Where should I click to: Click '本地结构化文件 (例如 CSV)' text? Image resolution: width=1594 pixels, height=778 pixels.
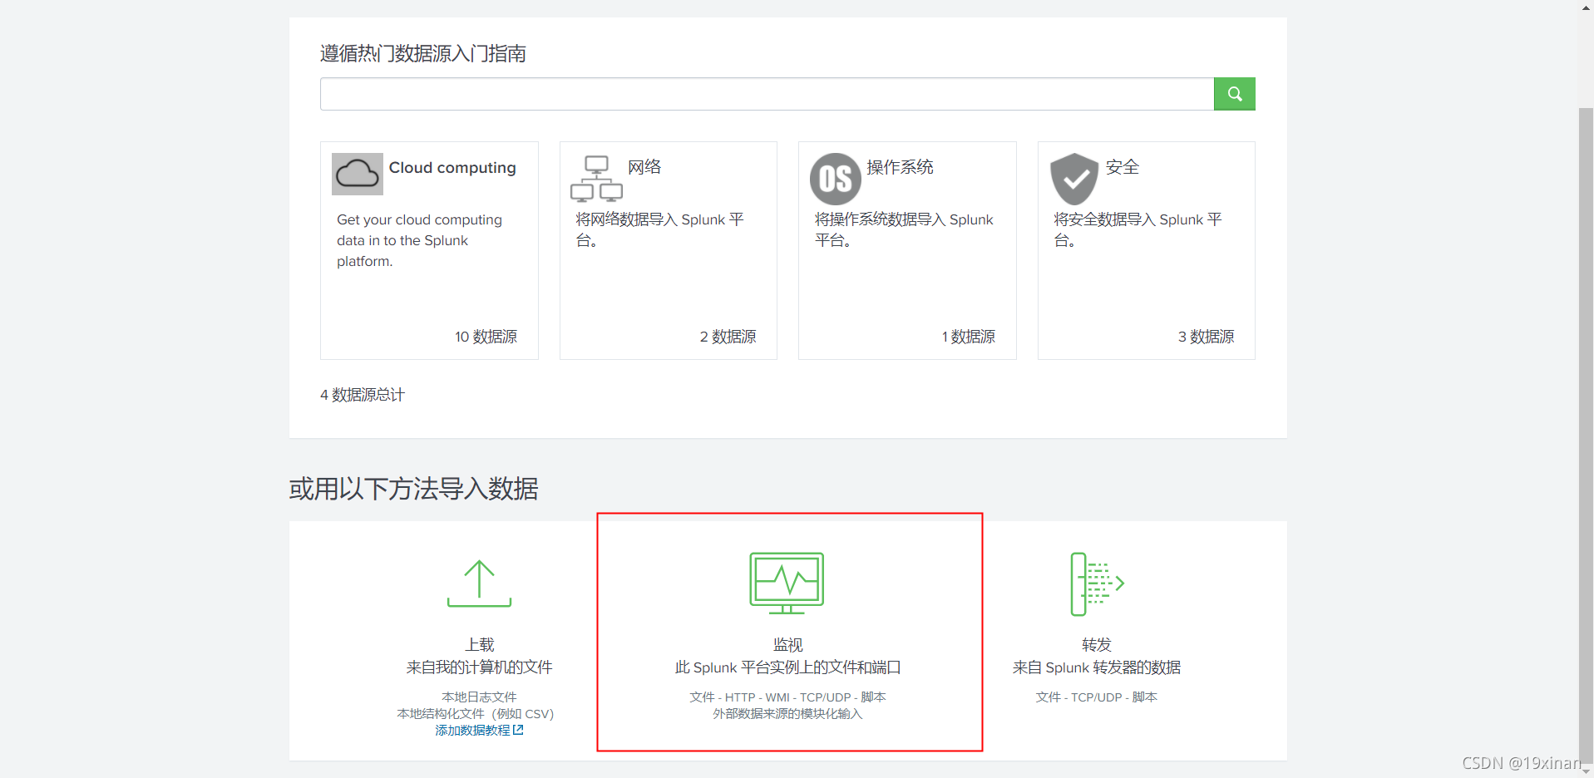point(475,713)
